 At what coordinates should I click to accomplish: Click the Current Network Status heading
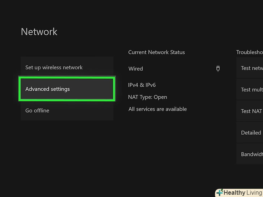coord(156,52)
